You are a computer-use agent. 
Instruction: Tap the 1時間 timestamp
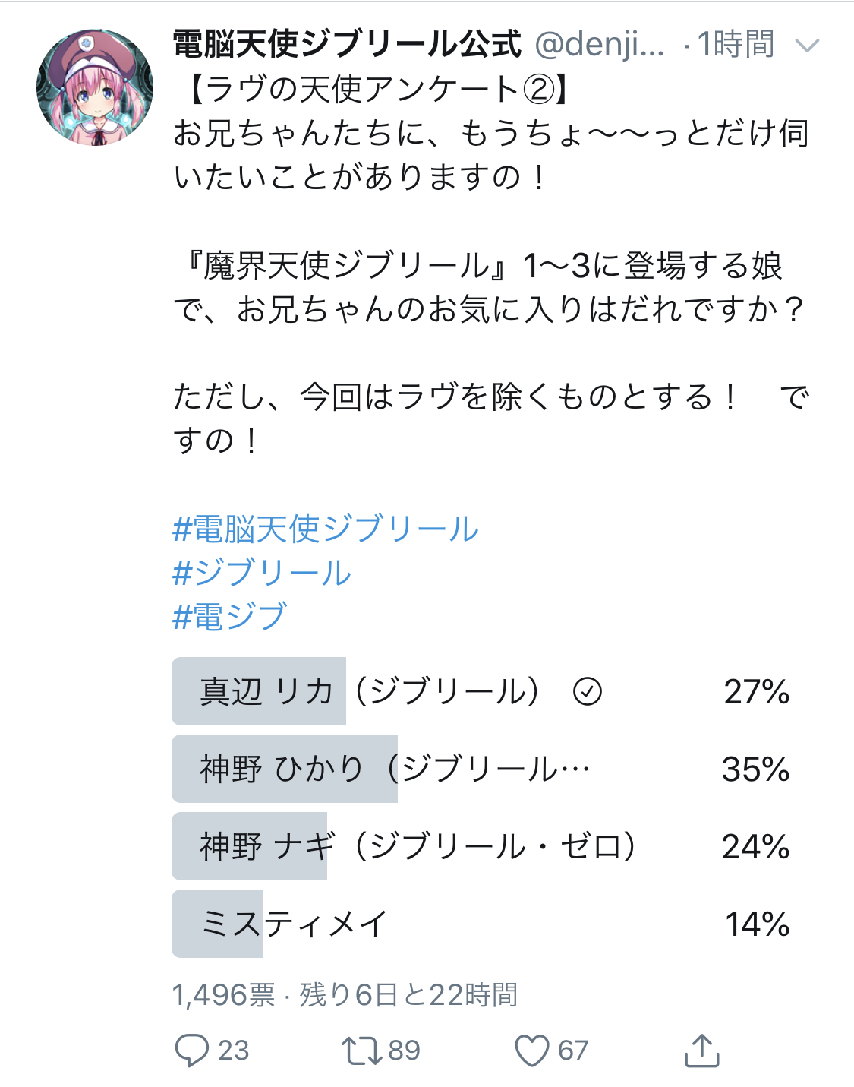735,45
